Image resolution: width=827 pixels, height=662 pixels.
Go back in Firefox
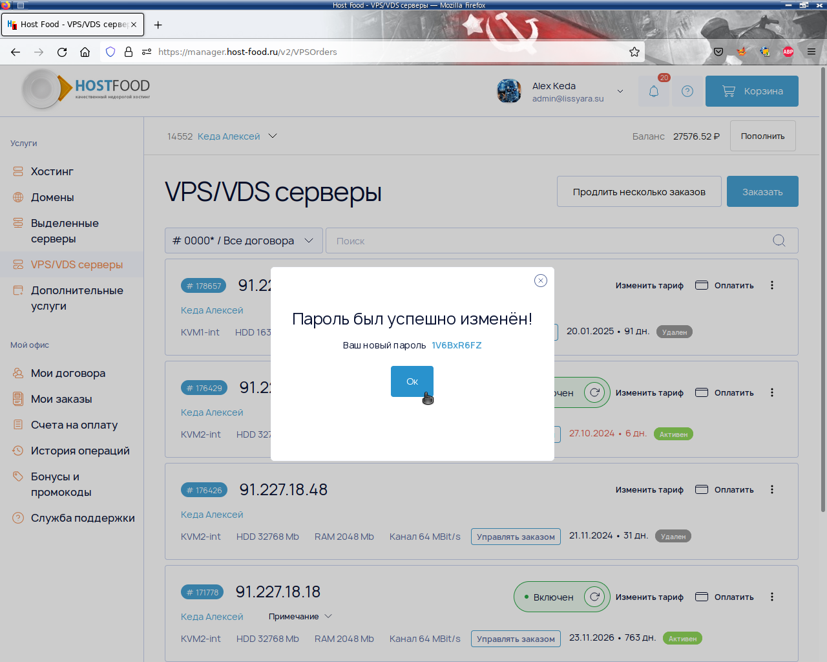[x=16, y=52]
